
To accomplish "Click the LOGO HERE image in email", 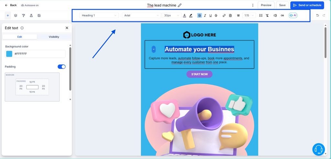I will coord(199,35).
